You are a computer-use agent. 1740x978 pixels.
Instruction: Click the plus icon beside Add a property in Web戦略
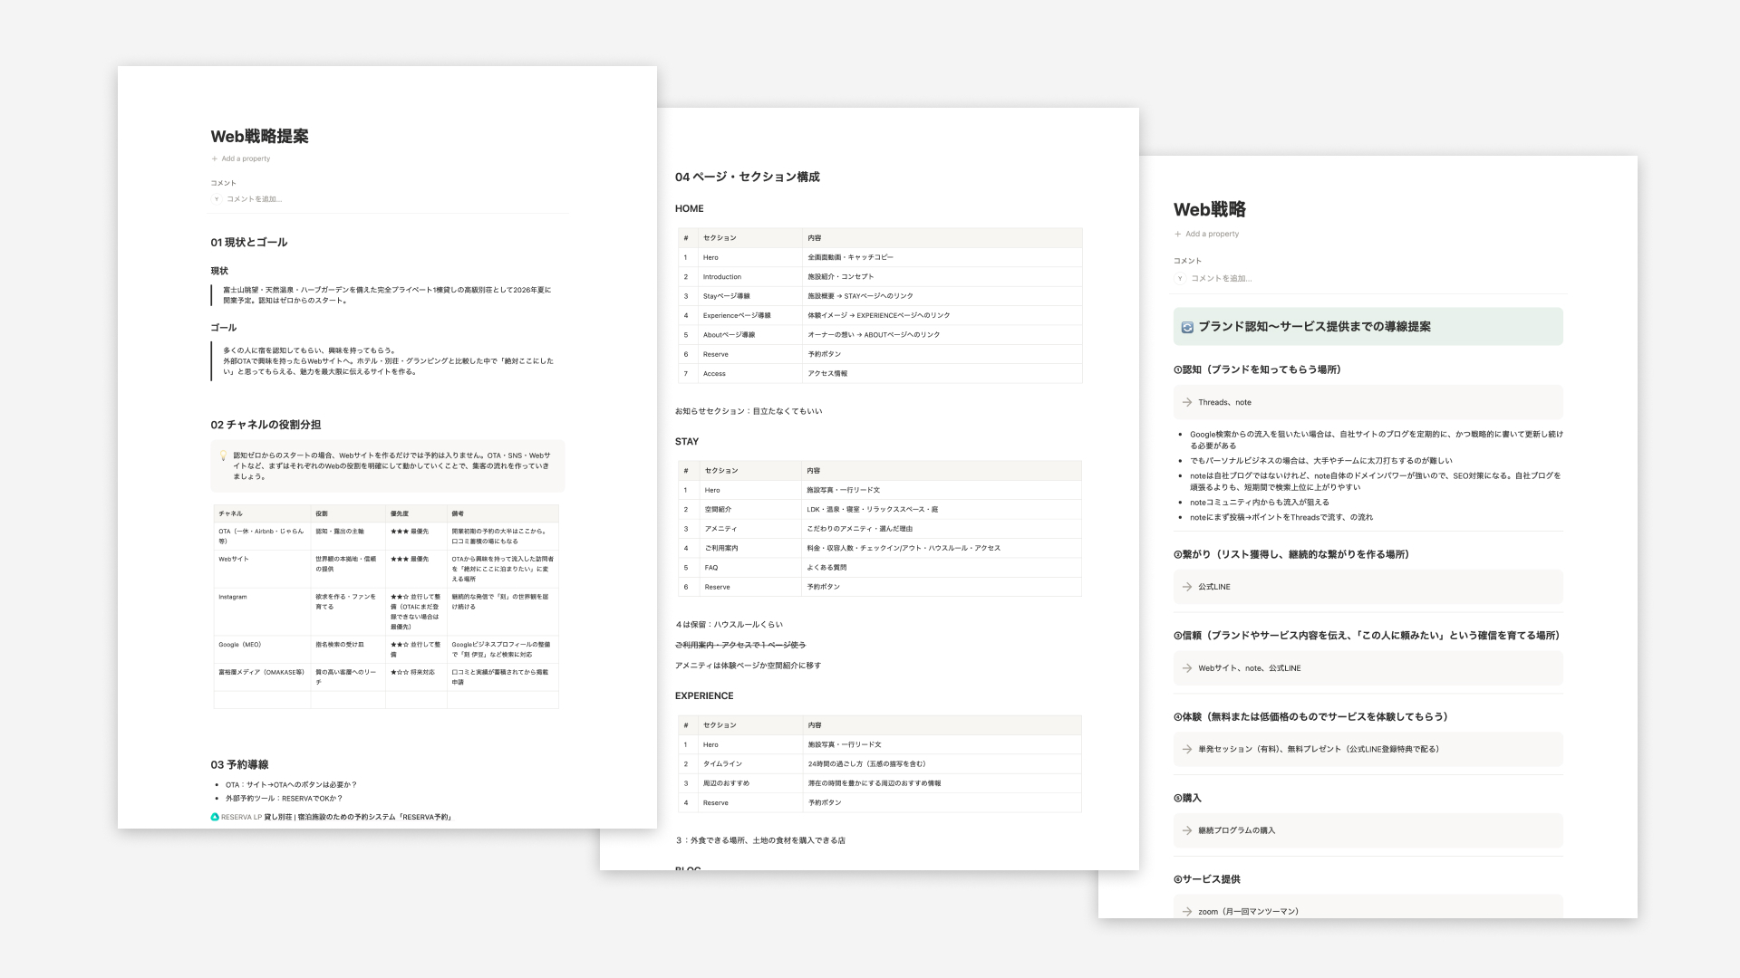[1178, 234]
